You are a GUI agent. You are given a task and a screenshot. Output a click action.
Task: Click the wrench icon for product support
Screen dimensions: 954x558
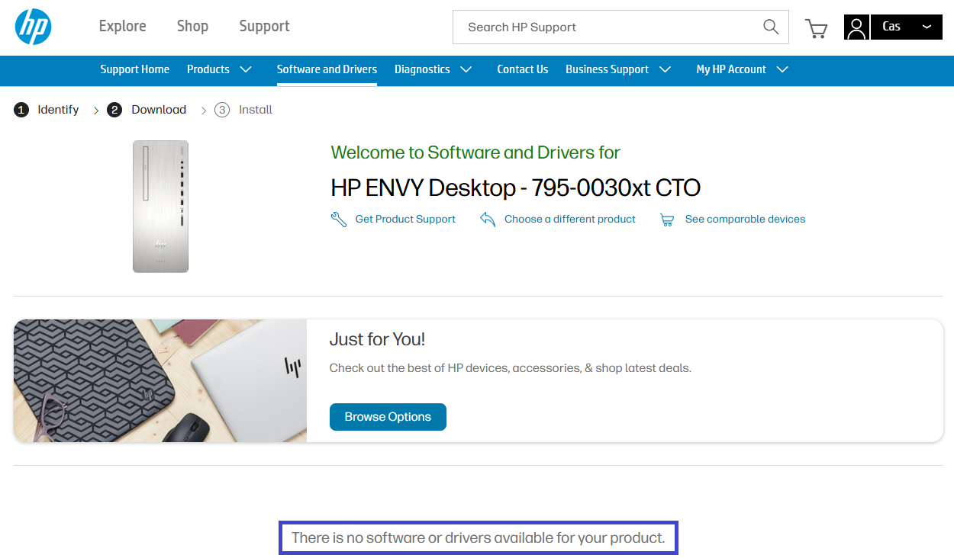339,220
